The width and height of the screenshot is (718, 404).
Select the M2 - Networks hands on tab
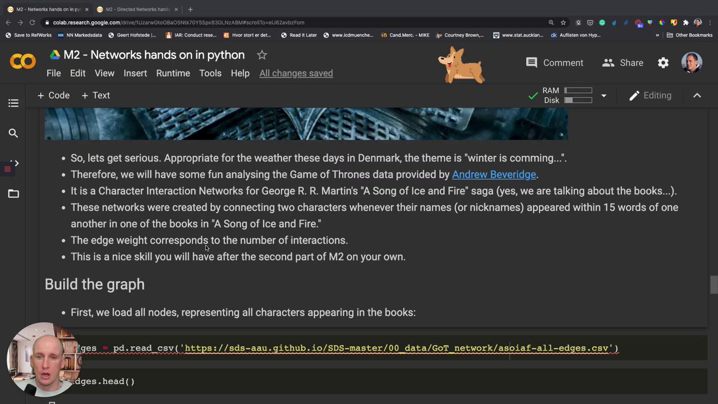(x=48, y=9)
